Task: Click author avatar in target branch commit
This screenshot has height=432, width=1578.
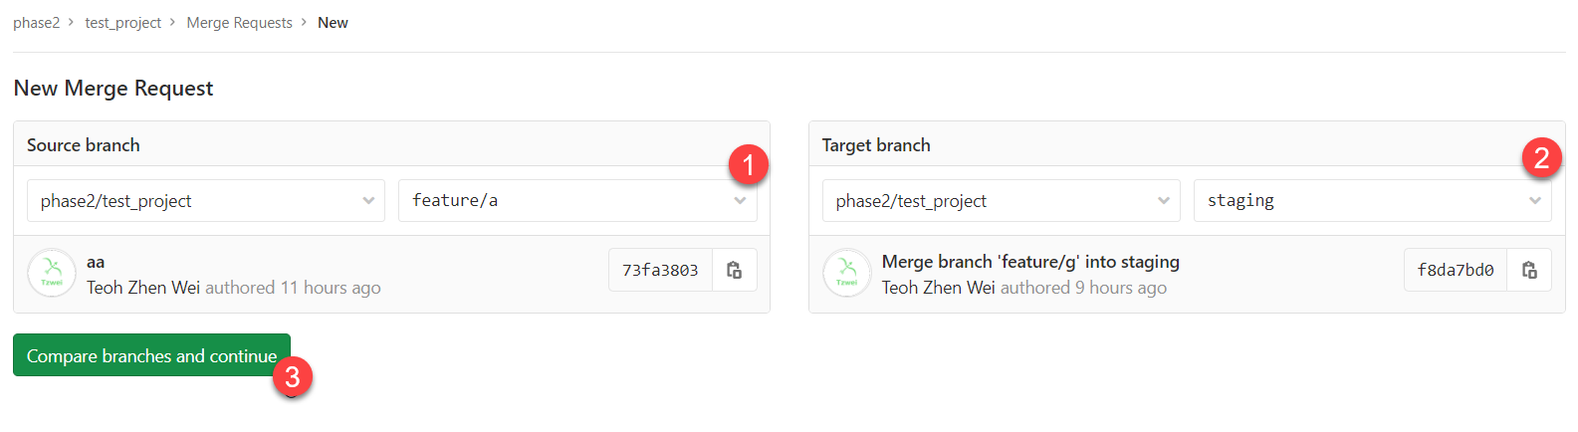Action: pos(847,273)
